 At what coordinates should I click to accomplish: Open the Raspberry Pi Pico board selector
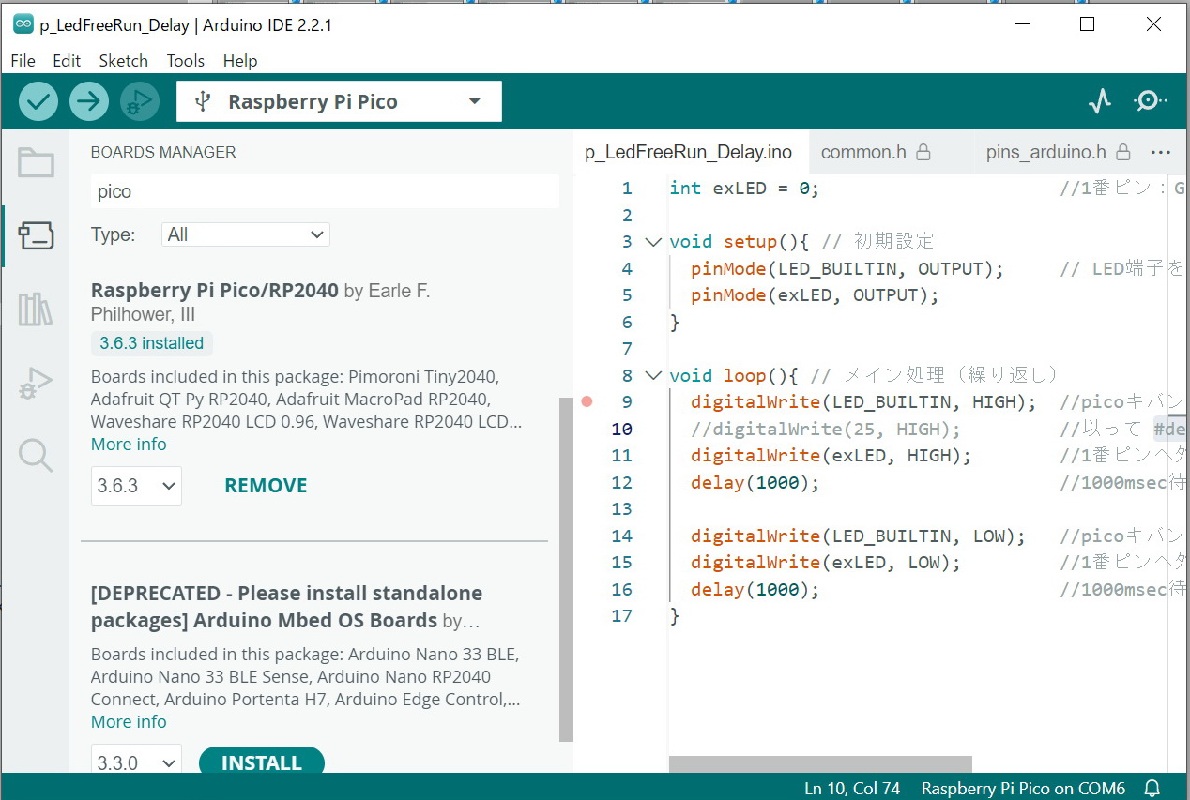339,101
